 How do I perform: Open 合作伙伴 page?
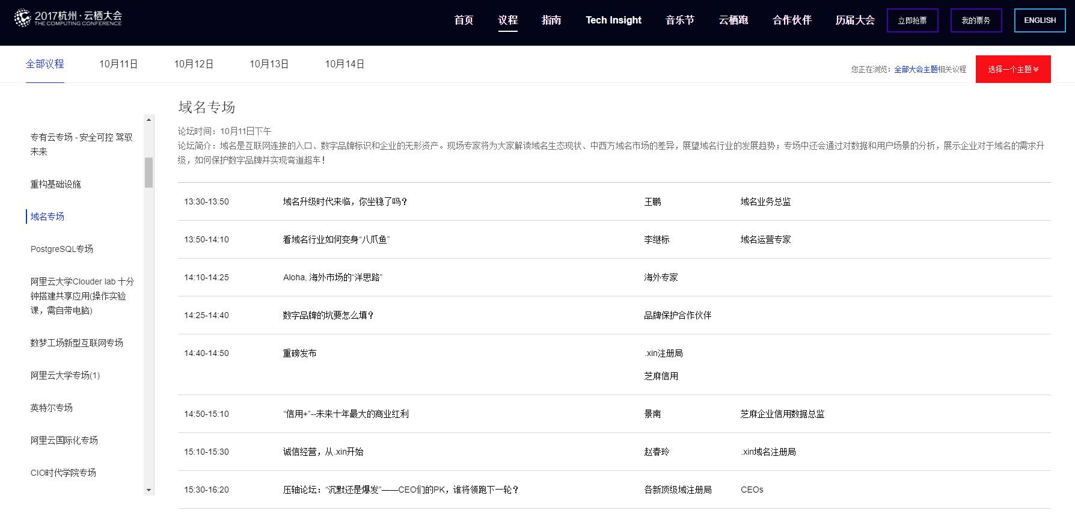pos(792,20)
